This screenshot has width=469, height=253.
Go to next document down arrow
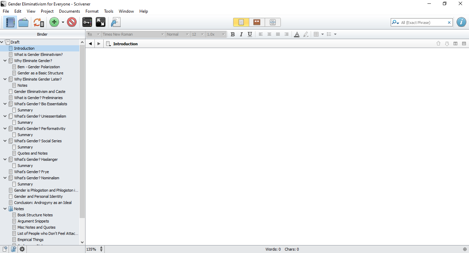[x=447, y=44]
